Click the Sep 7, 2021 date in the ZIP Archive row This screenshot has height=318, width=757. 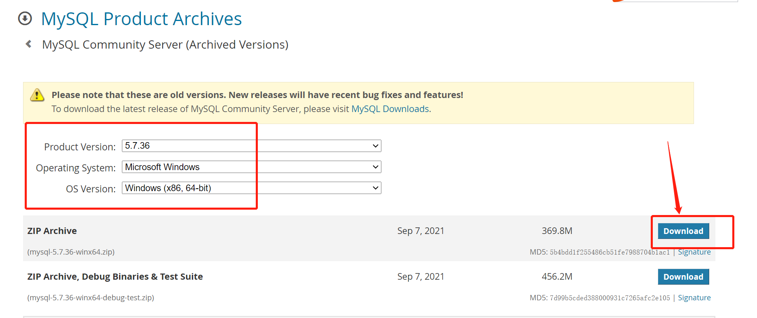point(421,231)
